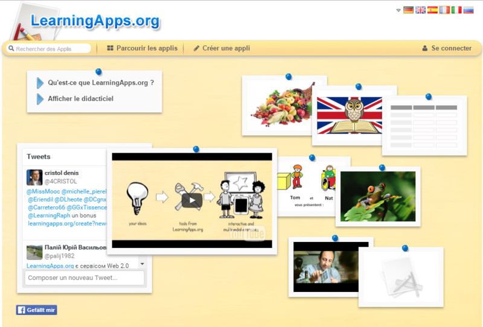Click the @Carretero66 mention
This screenshot has height=327, width=483.
[x=46, y=208]
